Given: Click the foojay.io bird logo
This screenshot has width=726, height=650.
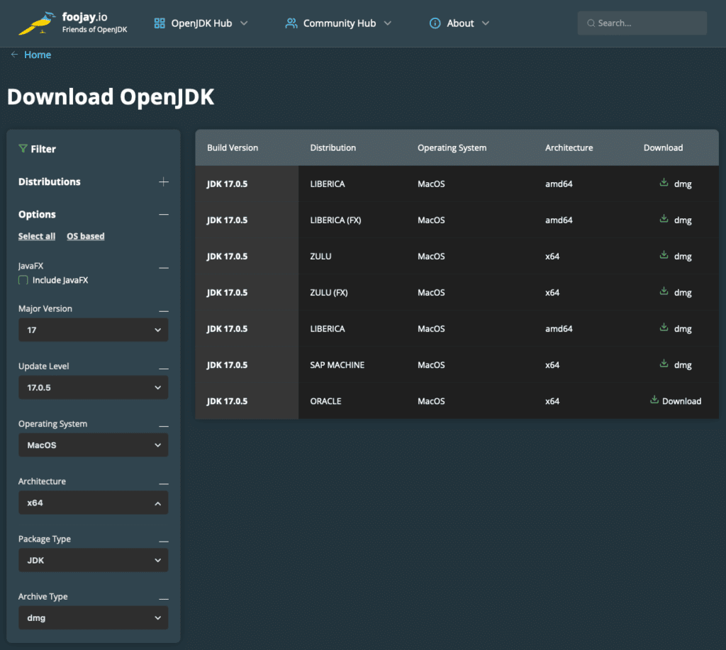Looking at the screenshot, I should click(x=37, y=23).
